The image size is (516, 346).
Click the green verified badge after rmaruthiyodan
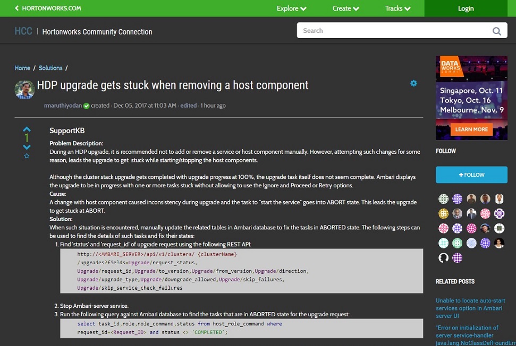(86, 106)
